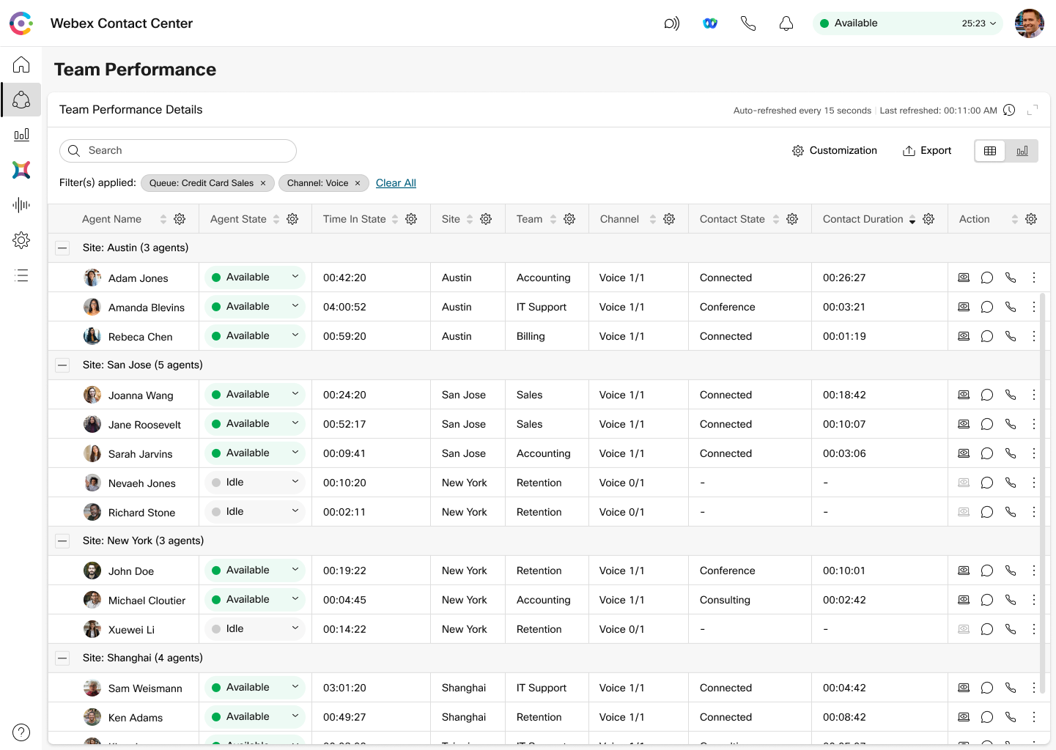Switch to the chart view toggle
The width and height of the screenshot is (1056, 750).
(1022, 150)
